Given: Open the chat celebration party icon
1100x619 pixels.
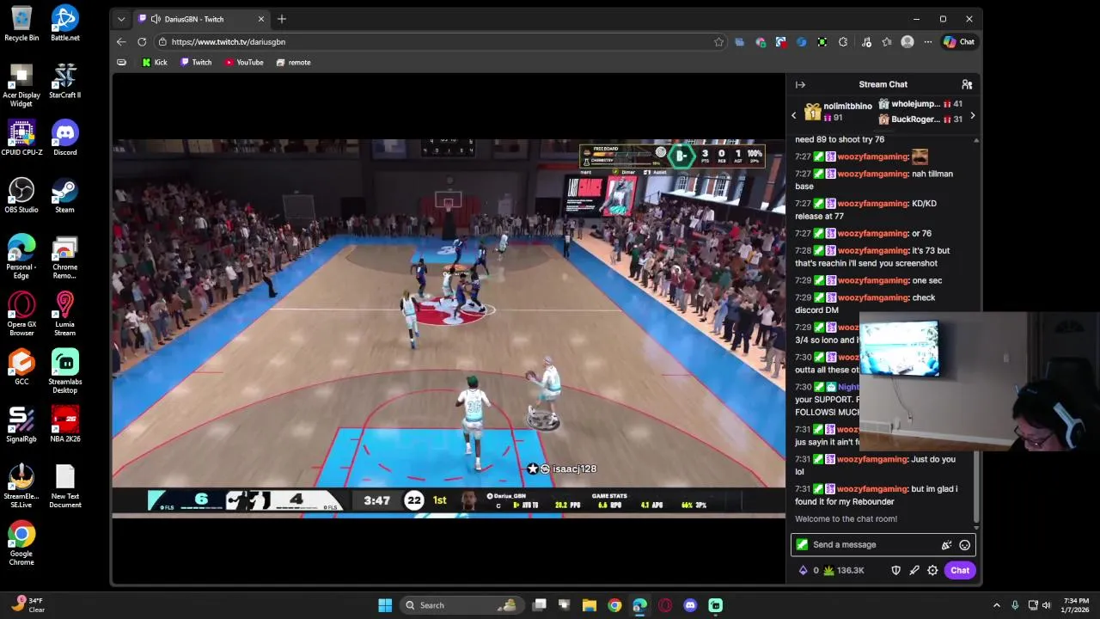Looking at the screenshot, I should (946, 544).
